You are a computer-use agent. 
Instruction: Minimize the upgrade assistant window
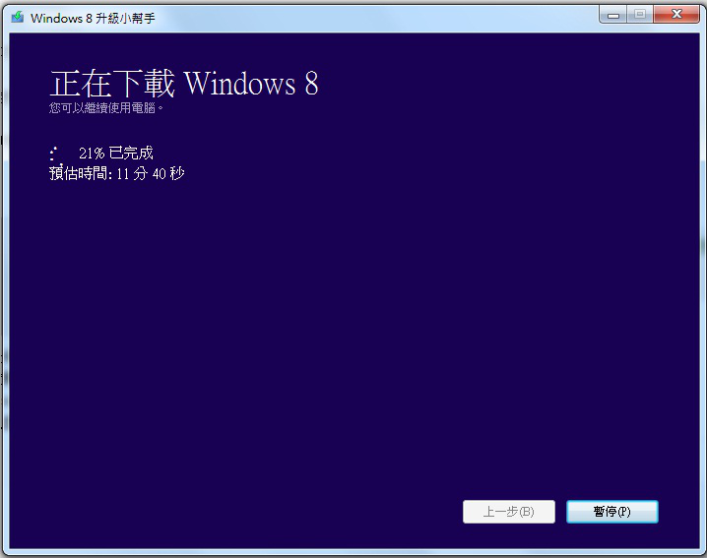[x=612, y=15]
